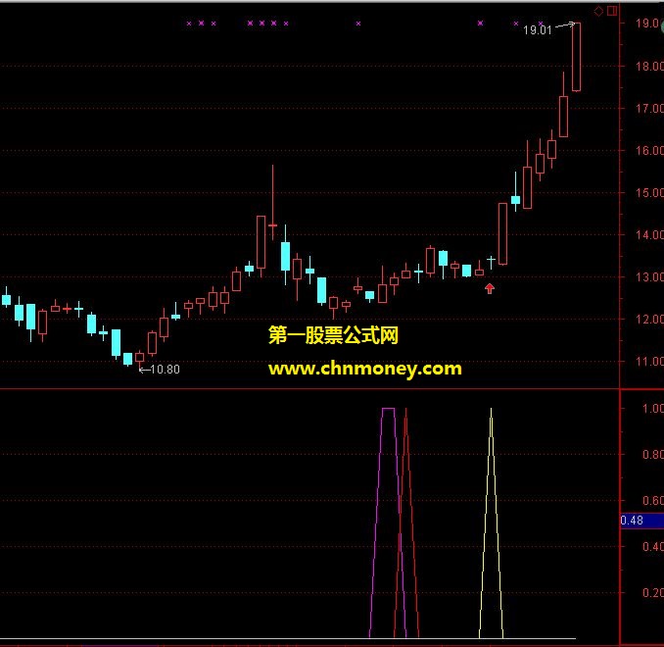Click the 18.00 price axis label
The height and width of the screenshot is (647, 664).
pos(649,66)
